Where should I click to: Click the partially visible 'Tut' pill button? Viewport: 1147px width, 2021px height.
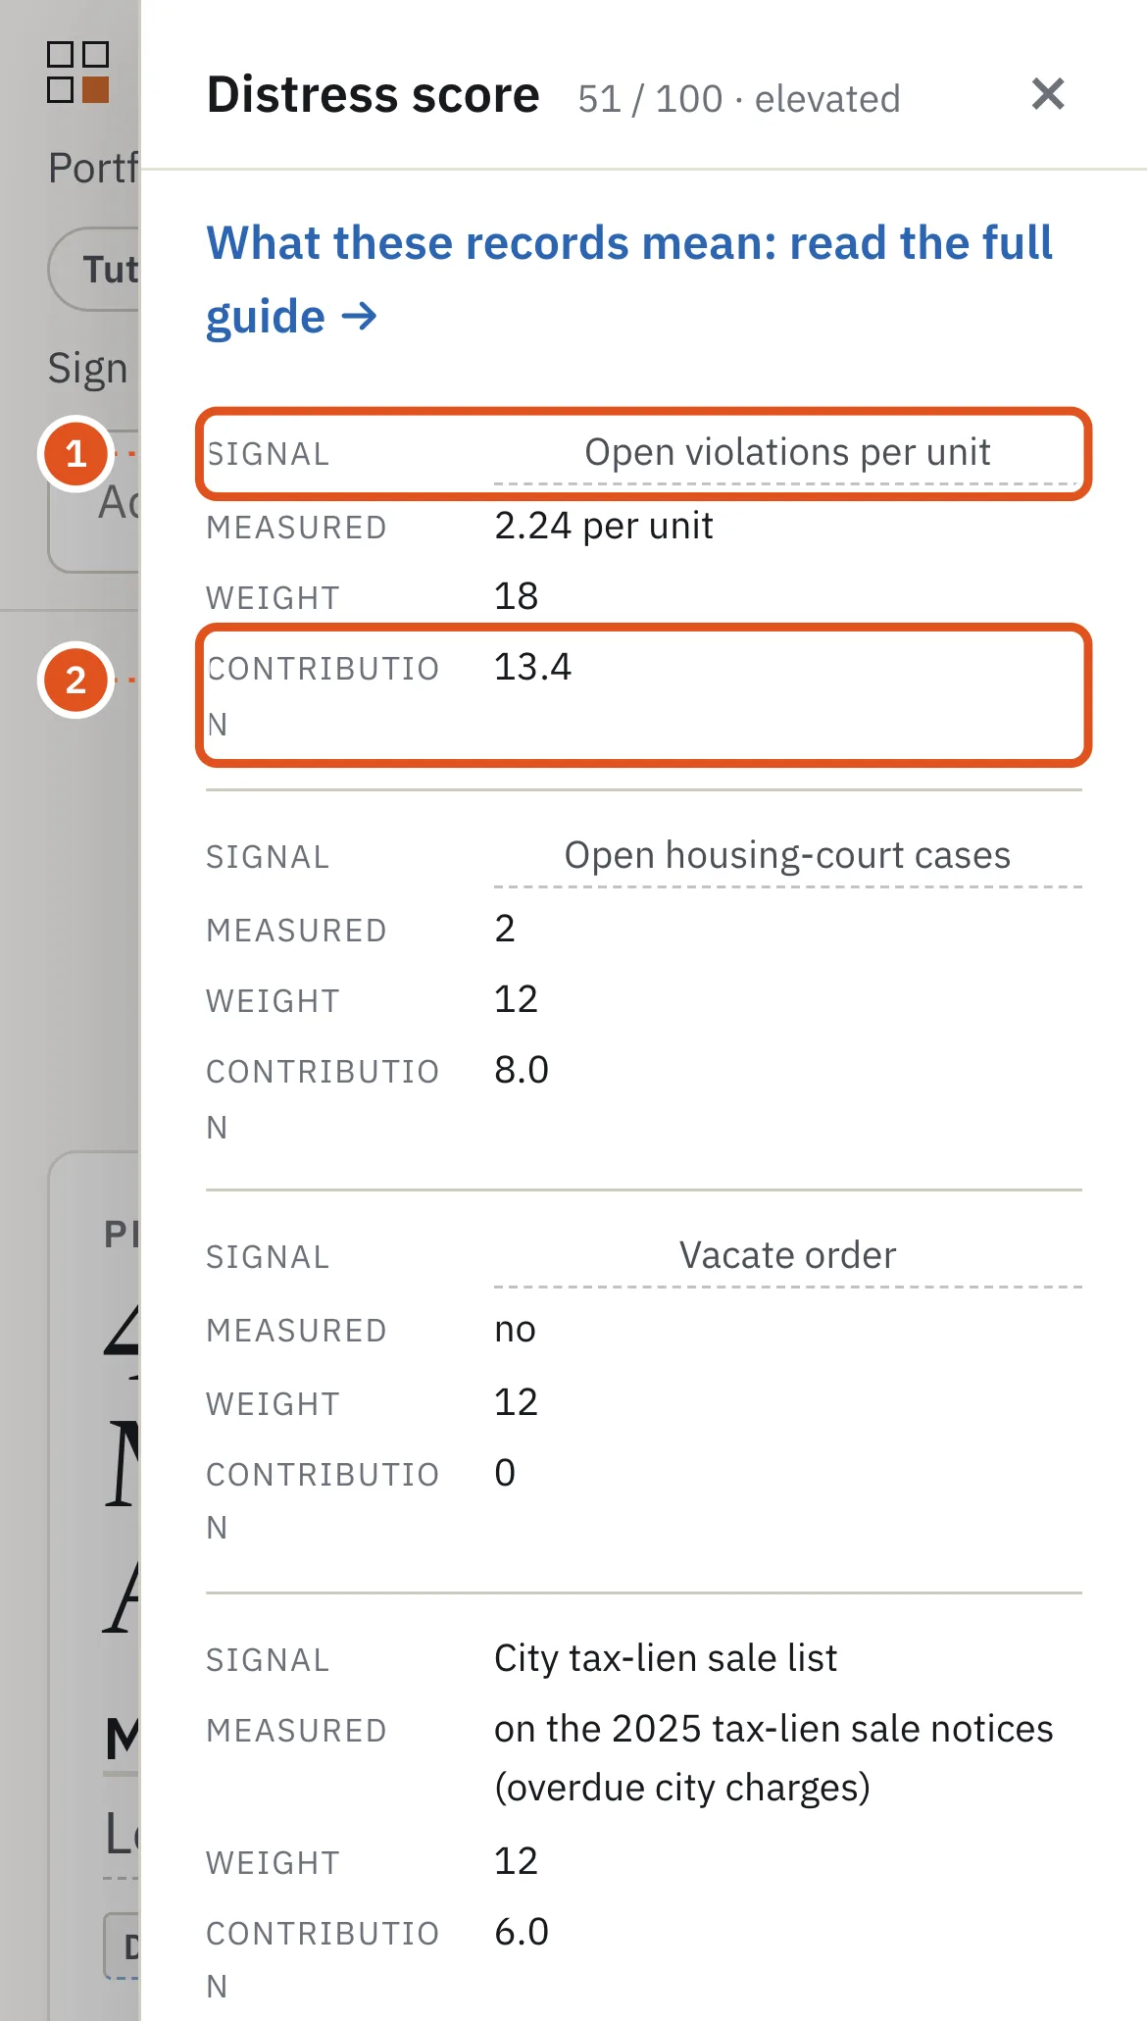click(x=96, y=269)
